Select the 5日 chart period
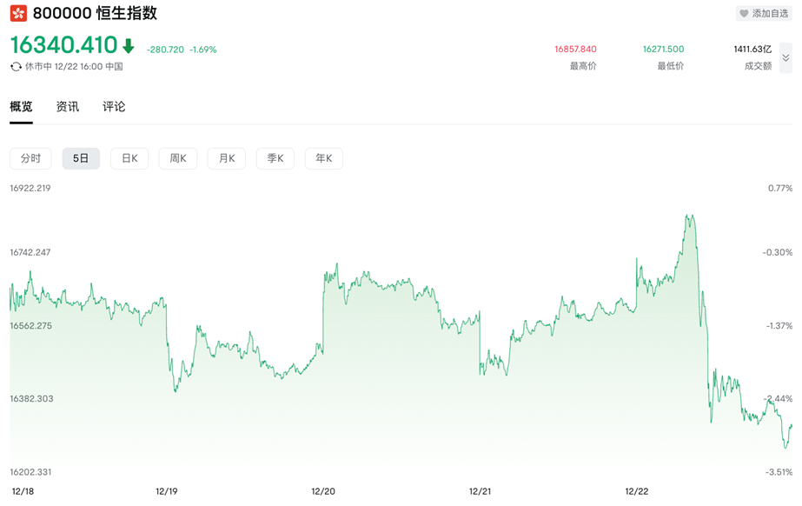The height and width of the screenshot is (506, 802). 81,158
